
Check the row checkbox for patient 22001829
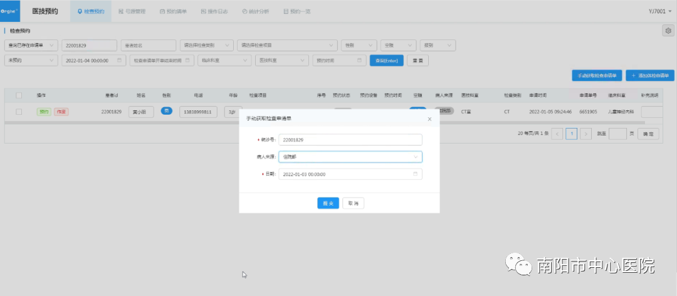point(19,112)
